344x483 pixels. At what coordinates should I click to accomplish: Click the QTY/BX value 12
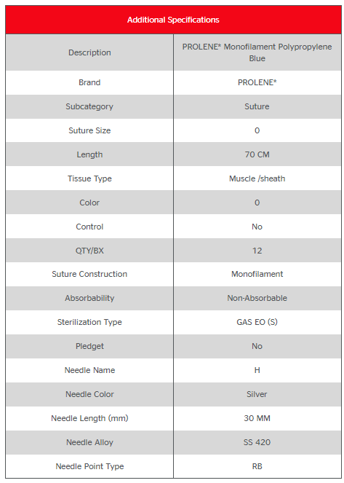[257, 251]
